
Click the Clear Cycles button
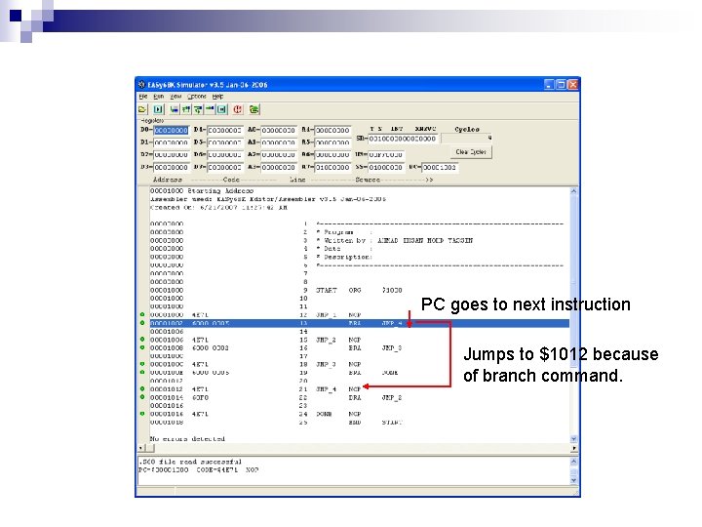click(x=471, y=152)
